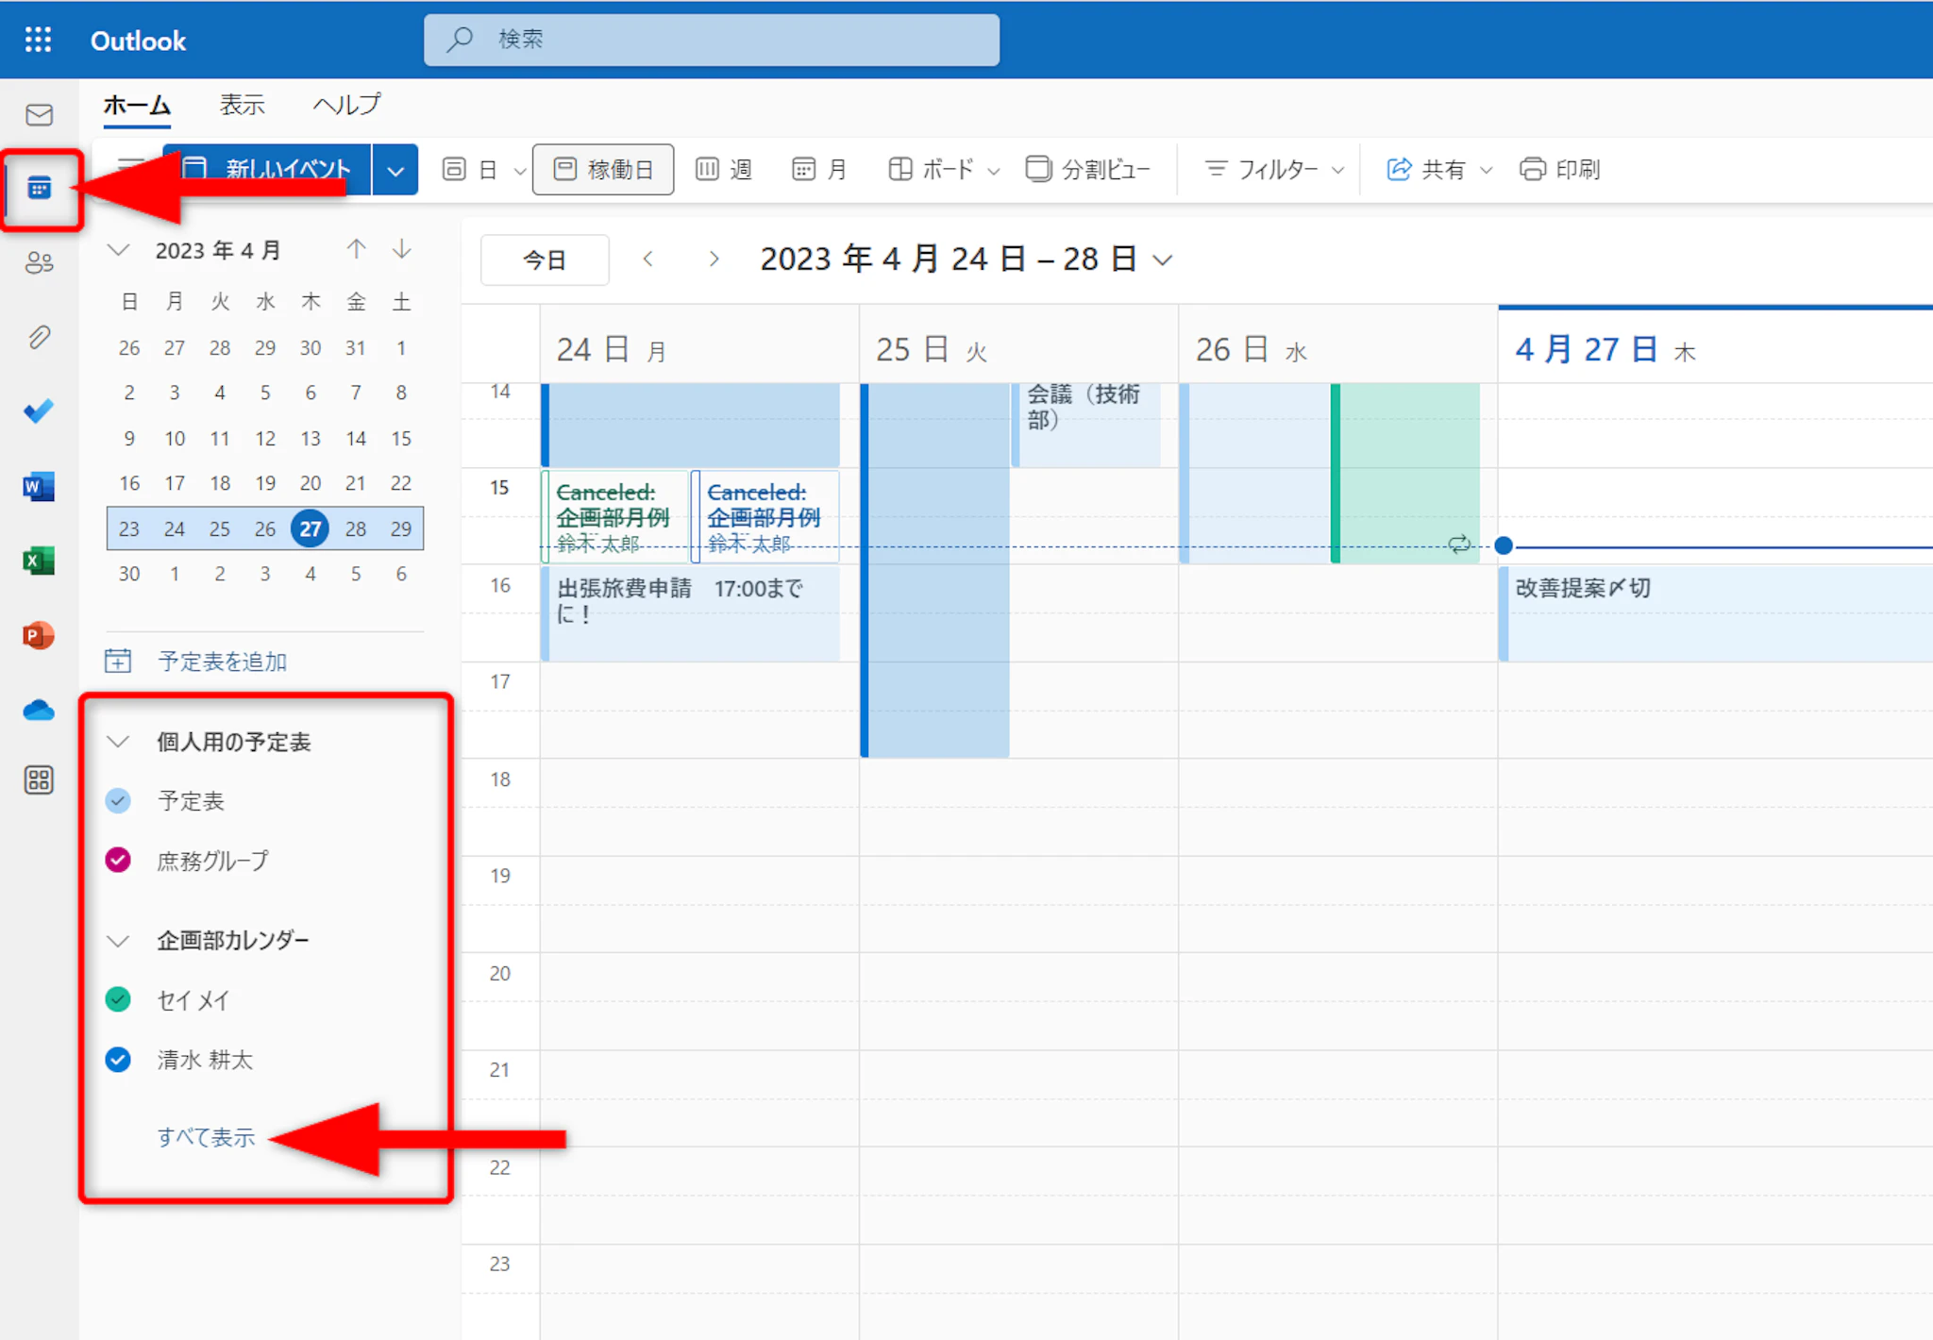1933x1340 pixels.
Task: Click the 今日 button
Action: 545,260
